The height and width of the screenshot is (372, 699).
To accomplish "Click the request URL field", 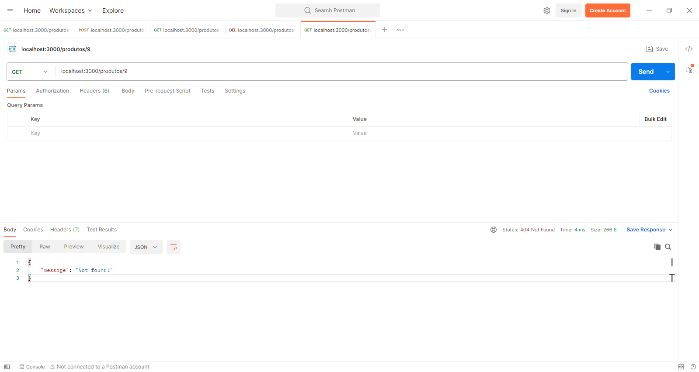I will (341, 72).
